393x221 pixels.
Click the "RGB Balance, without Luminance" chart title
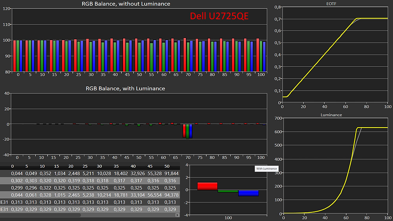coord(126,4)
